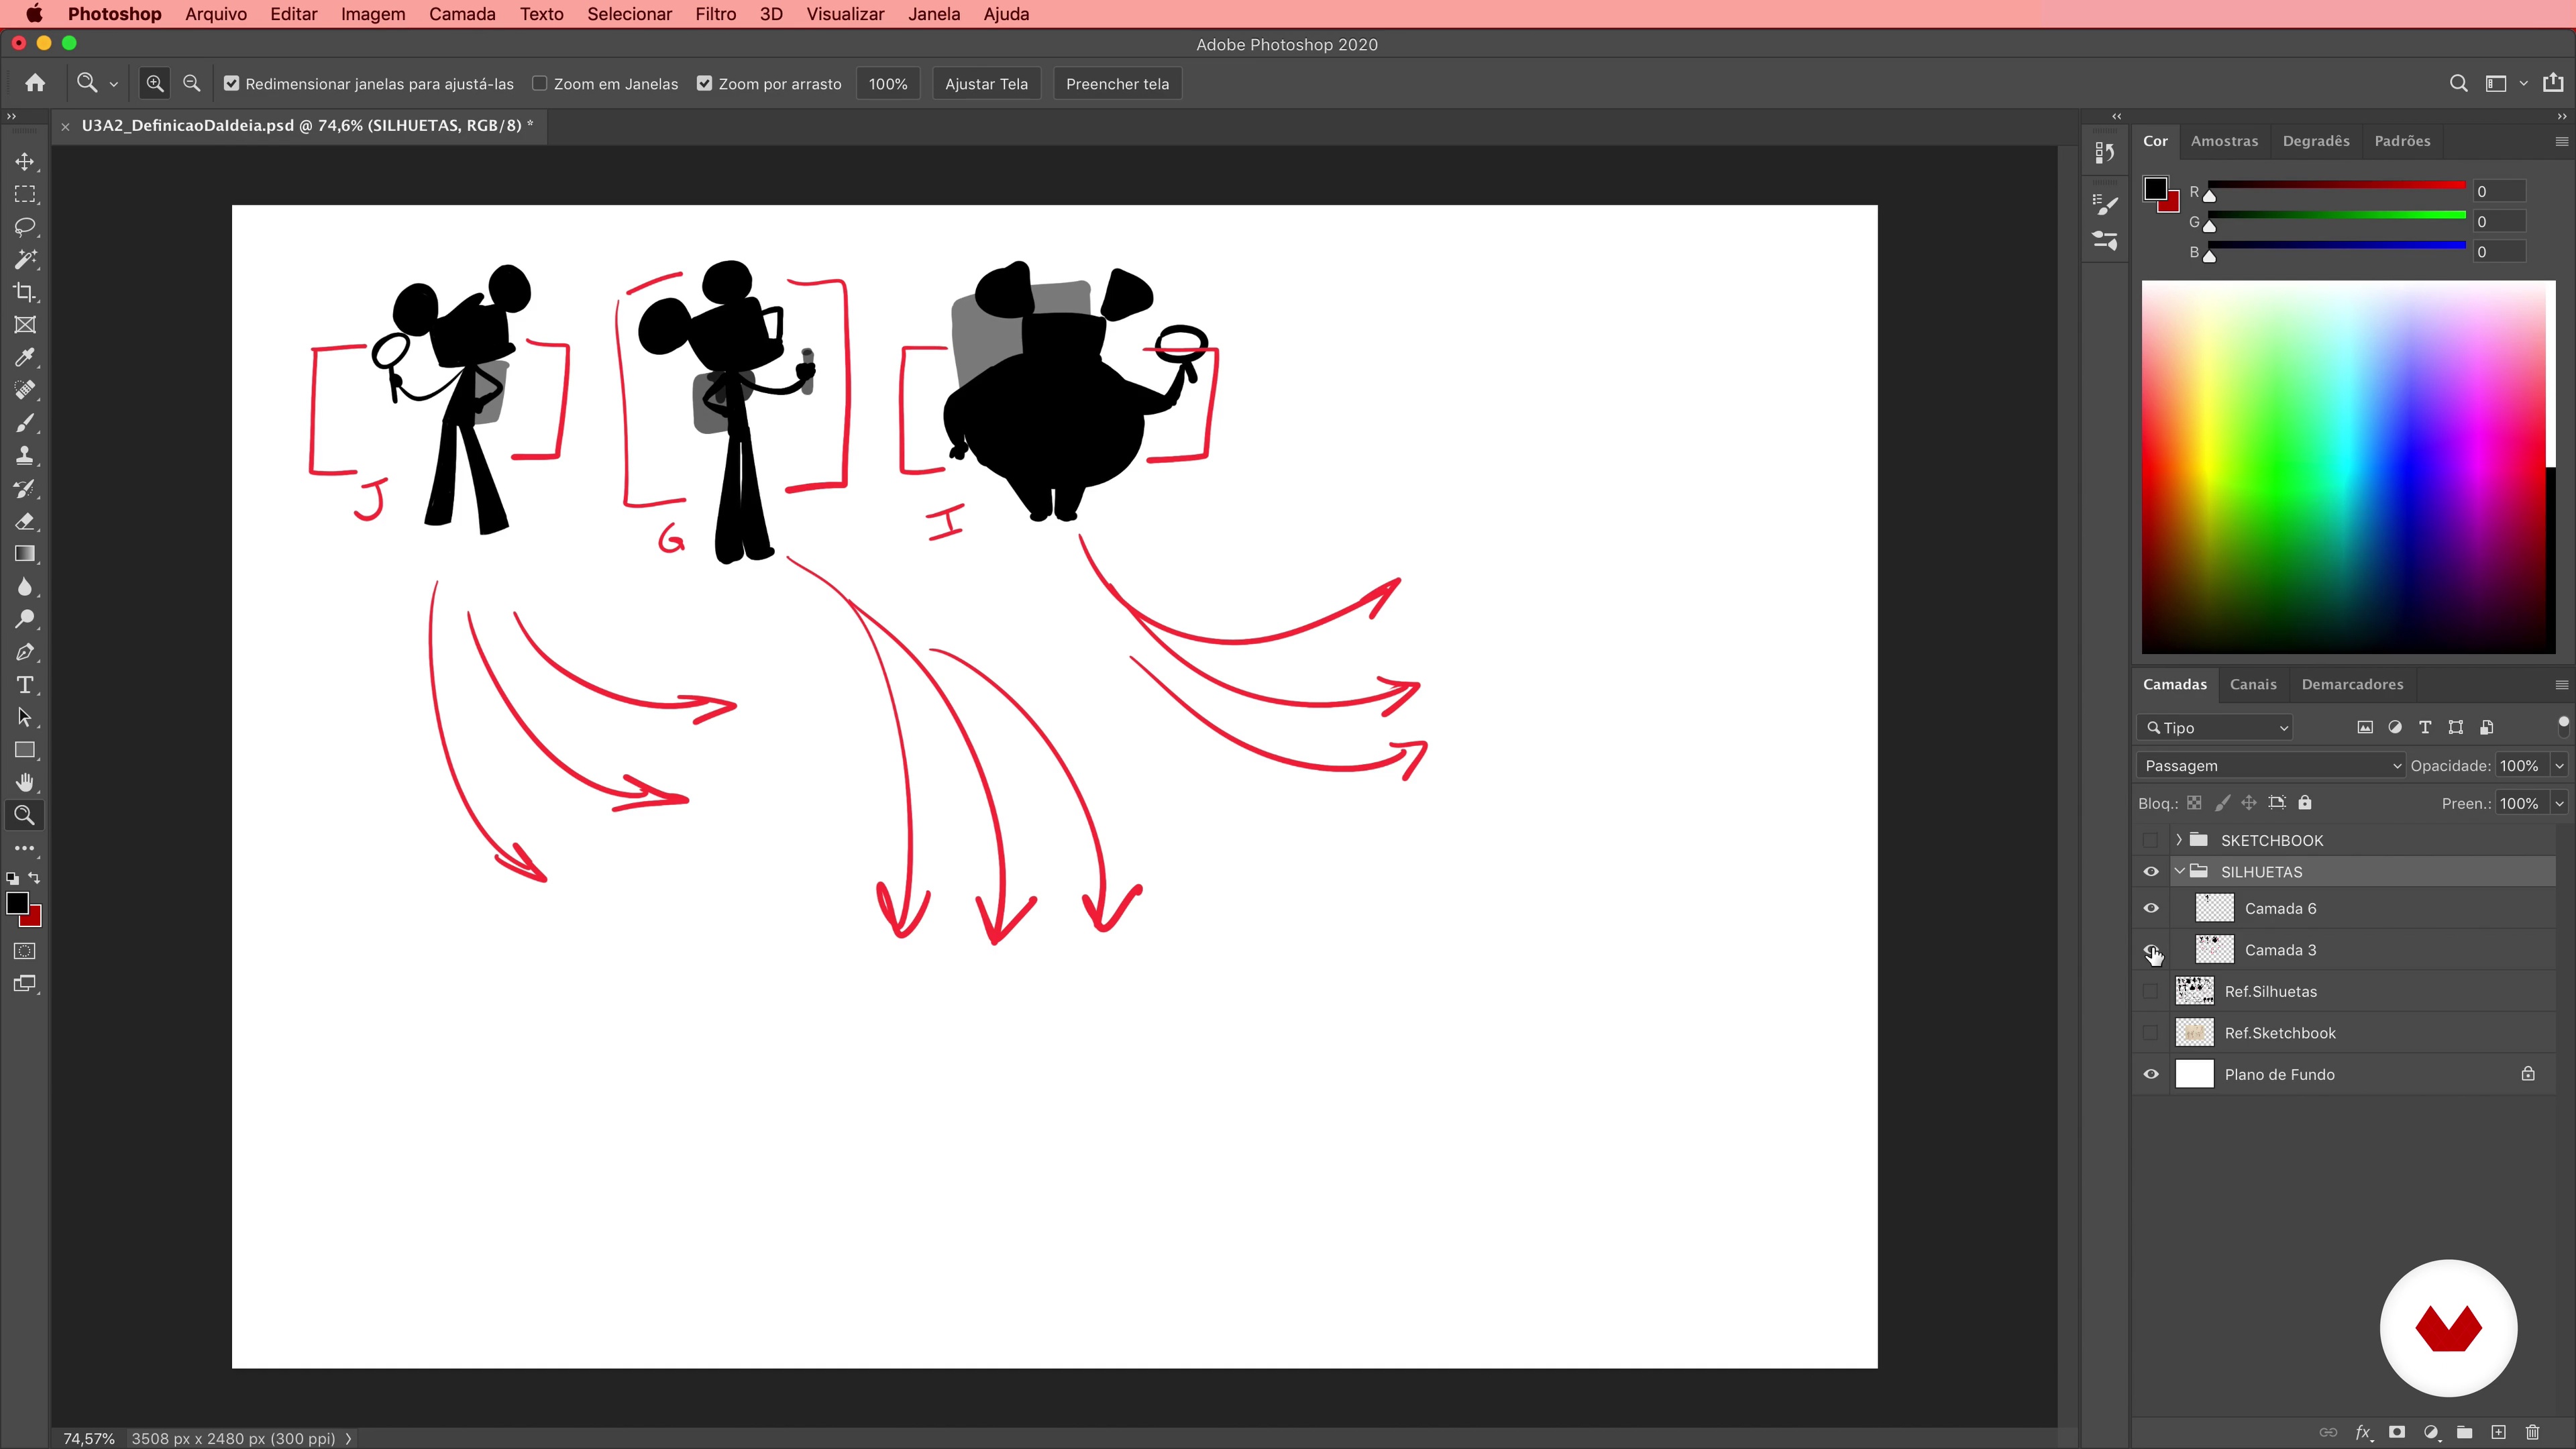Screen dimensions: 2576x1449
Task: Click the Preencher tela button
Action: (x=1117, y=84)
